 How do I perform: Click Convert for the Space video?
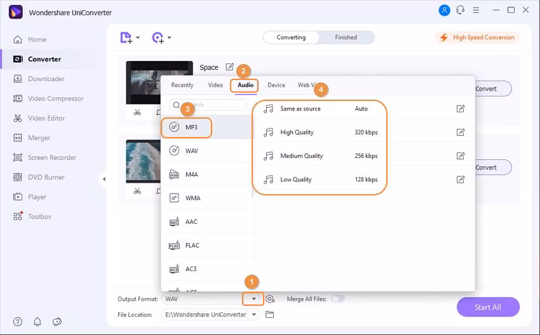click(493, 89)
